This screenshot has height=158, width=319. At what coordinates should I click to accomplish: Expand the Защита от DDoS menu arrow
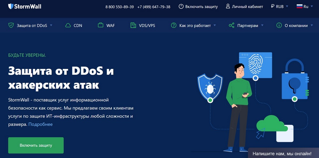(x=51, y=26)
